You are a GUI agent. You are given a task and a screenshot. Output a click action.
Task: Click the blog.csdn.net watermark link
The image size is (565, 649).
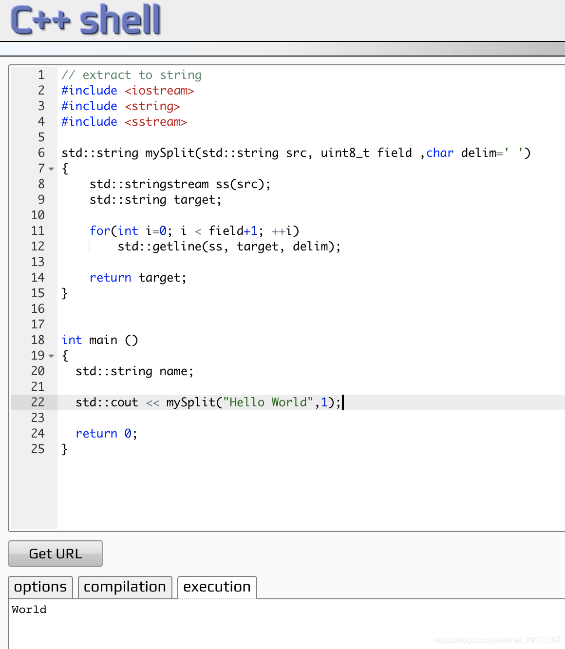(x=497, y=640)
